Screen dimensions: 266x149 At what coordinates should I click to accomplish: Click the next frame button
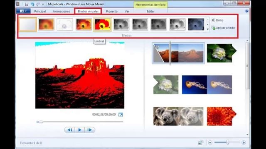coord(90,130)
